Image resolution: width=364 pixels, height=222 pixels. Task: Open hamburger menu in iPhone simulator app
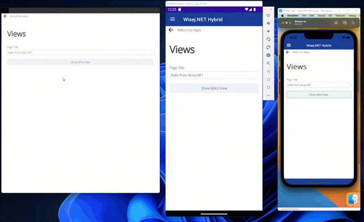(289, 45)
